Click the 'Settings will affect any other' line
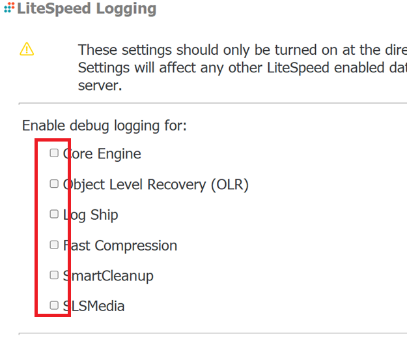 (x=242, y=68)
